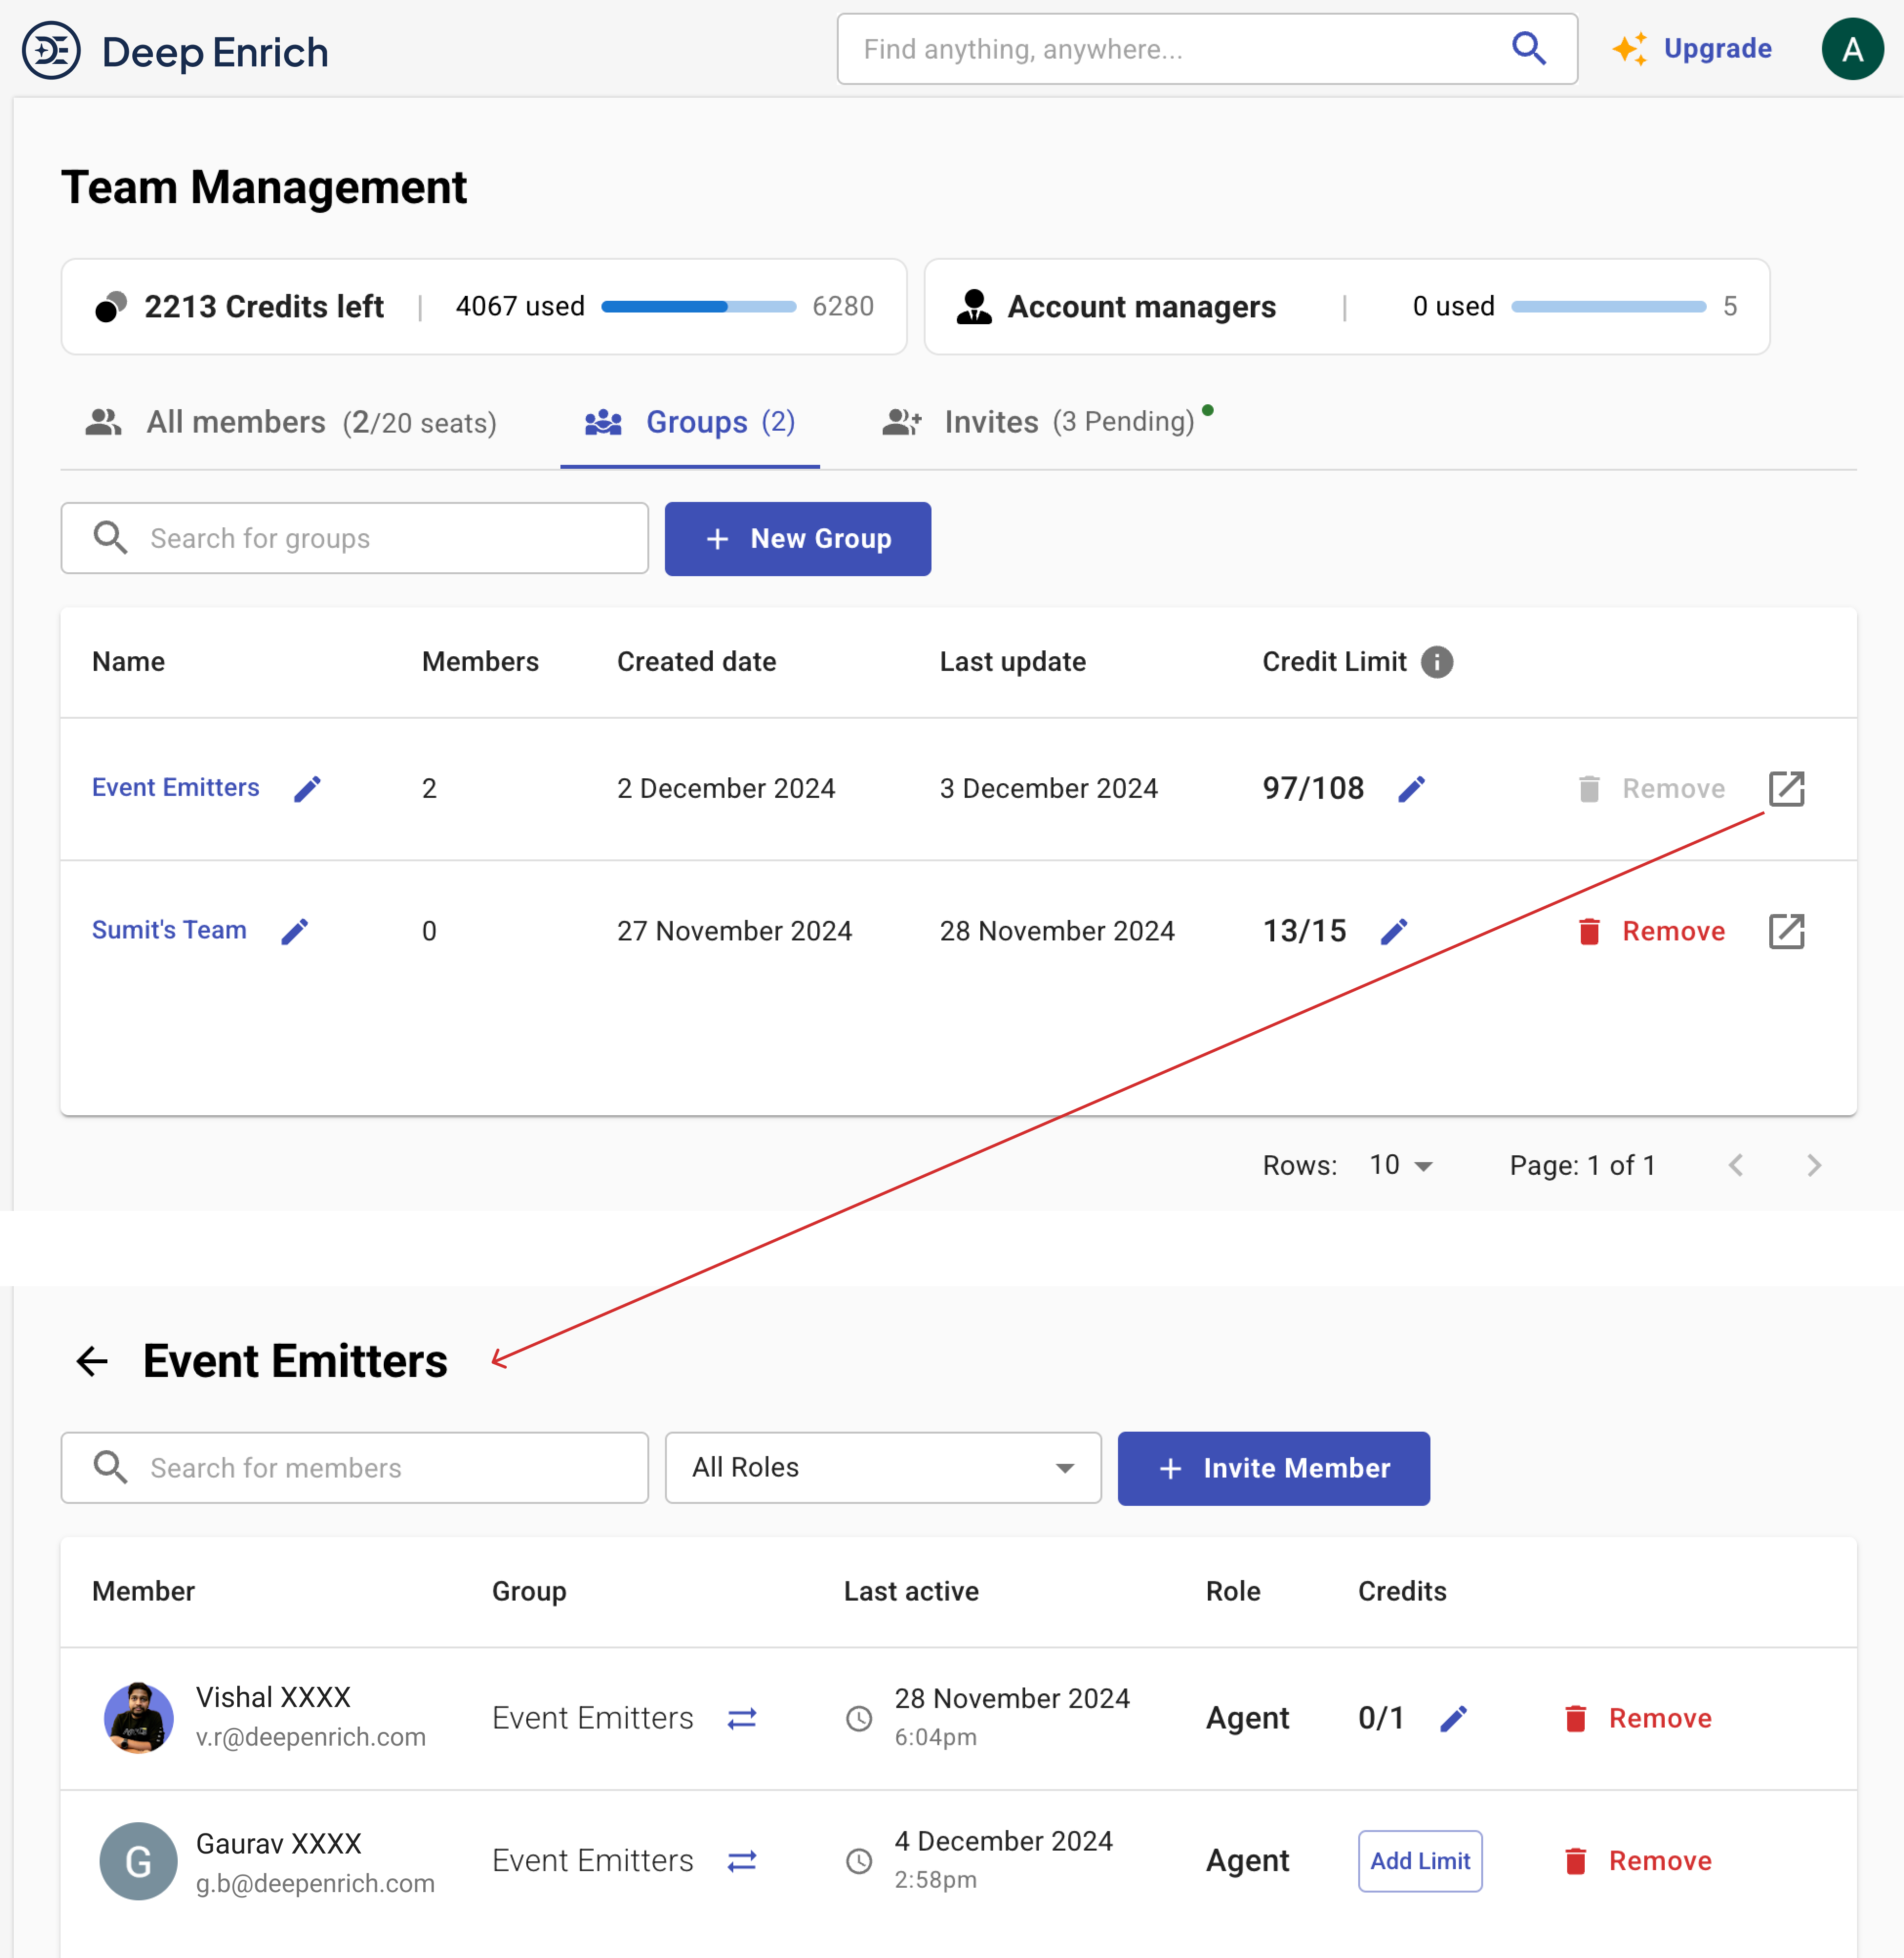The image size is (1904, 1958).
Task: Edit Vishal's 0/1 credits pencil icon
Action: click(x=1453, y=1719)
